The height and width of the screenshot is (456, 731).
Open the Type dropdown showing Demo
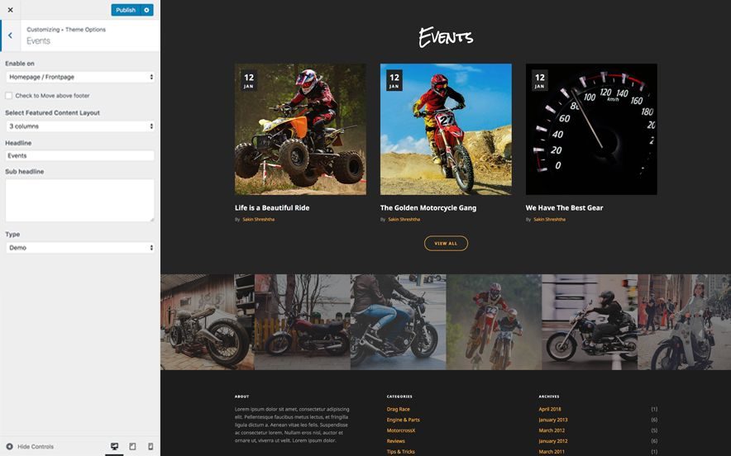pyautogui.click(x=80, y=248)
